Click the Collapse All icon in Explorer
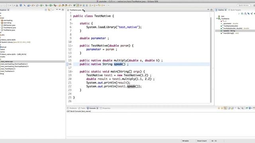 46,10
